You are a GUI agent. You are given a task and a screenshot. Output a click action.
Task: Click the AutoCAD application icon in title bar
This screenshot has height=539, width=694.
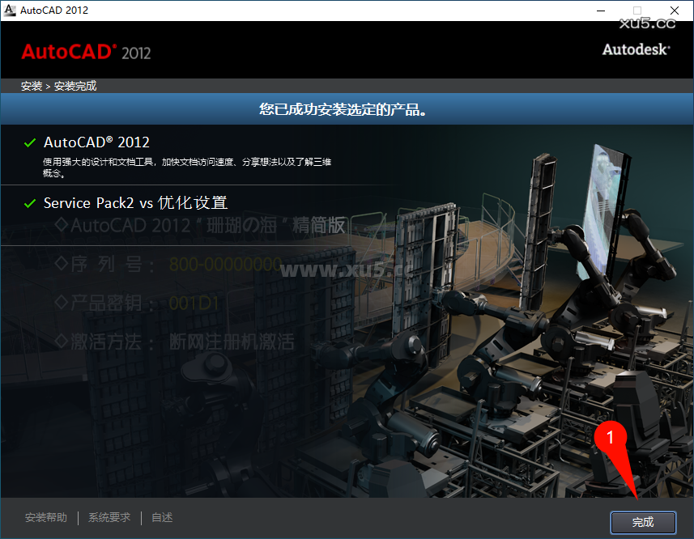point(10,10)
